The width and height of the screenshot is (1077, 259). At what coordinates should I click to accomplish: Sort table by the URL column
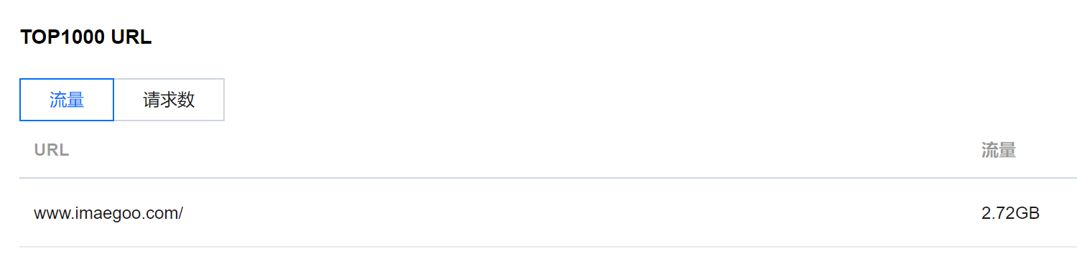52,151
